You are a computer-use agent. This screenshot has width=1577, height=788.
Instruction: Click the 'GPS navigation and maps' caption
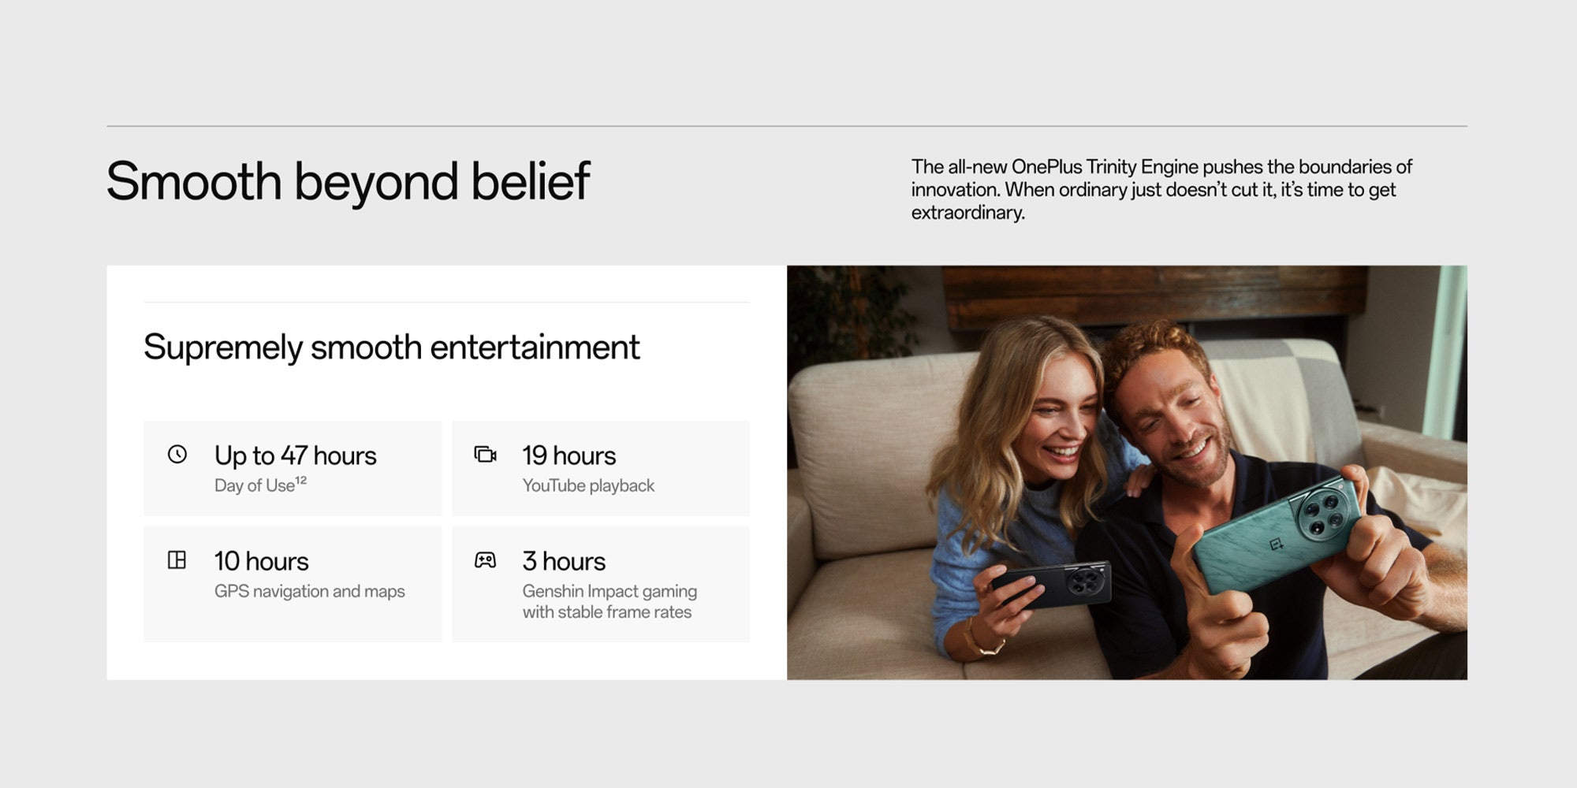click(310, 591)
